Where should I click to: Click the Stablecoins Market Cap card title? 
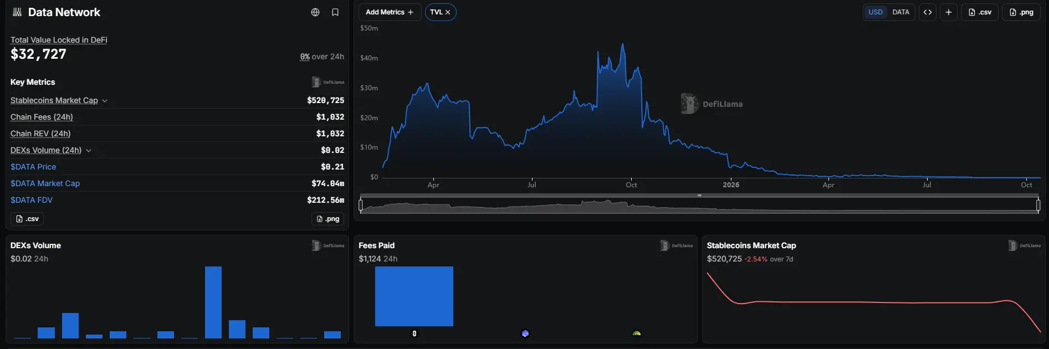pyautogui.click(x=751, y=245)
